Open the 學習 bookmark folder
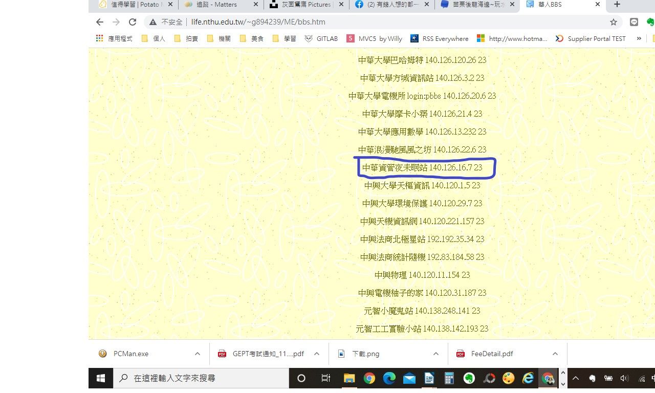 click(284, 38)
